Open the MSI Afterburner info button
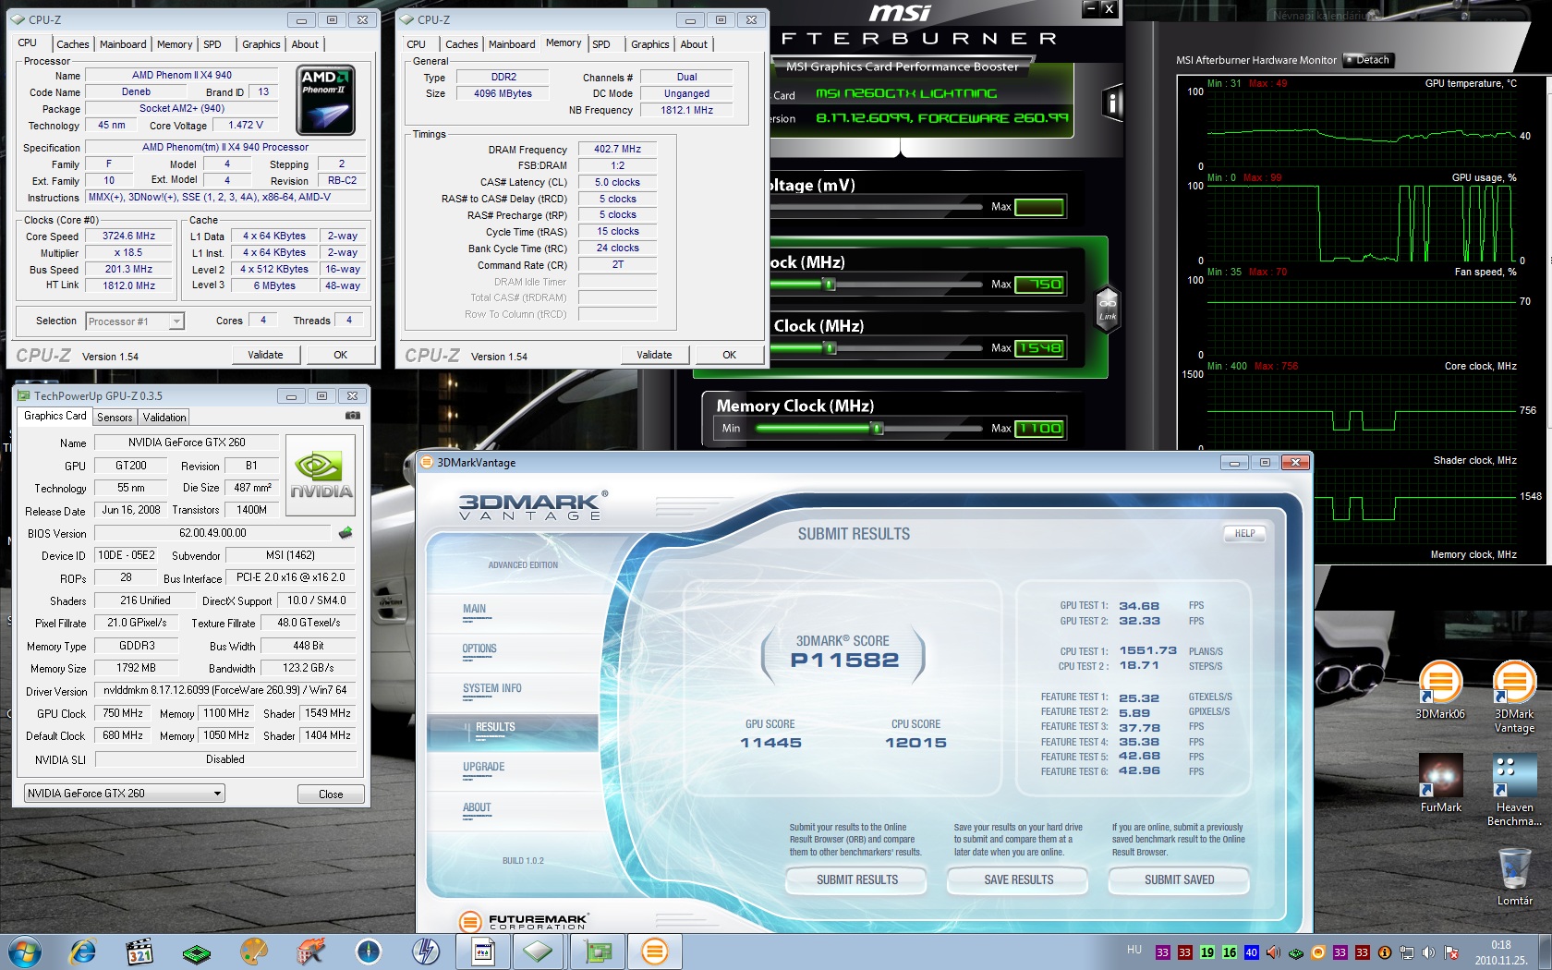 click(x=1112, y=103)
